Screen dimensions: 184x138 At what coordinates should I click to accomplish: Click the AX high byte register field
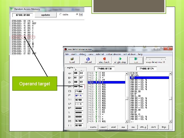coord(76,73)
